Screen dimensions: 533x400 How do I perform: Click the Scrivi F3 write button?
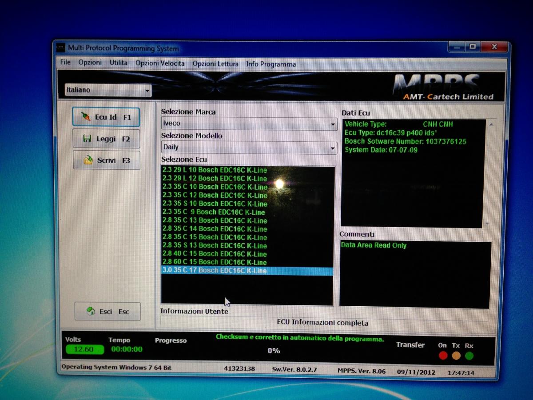pos(107,160)
